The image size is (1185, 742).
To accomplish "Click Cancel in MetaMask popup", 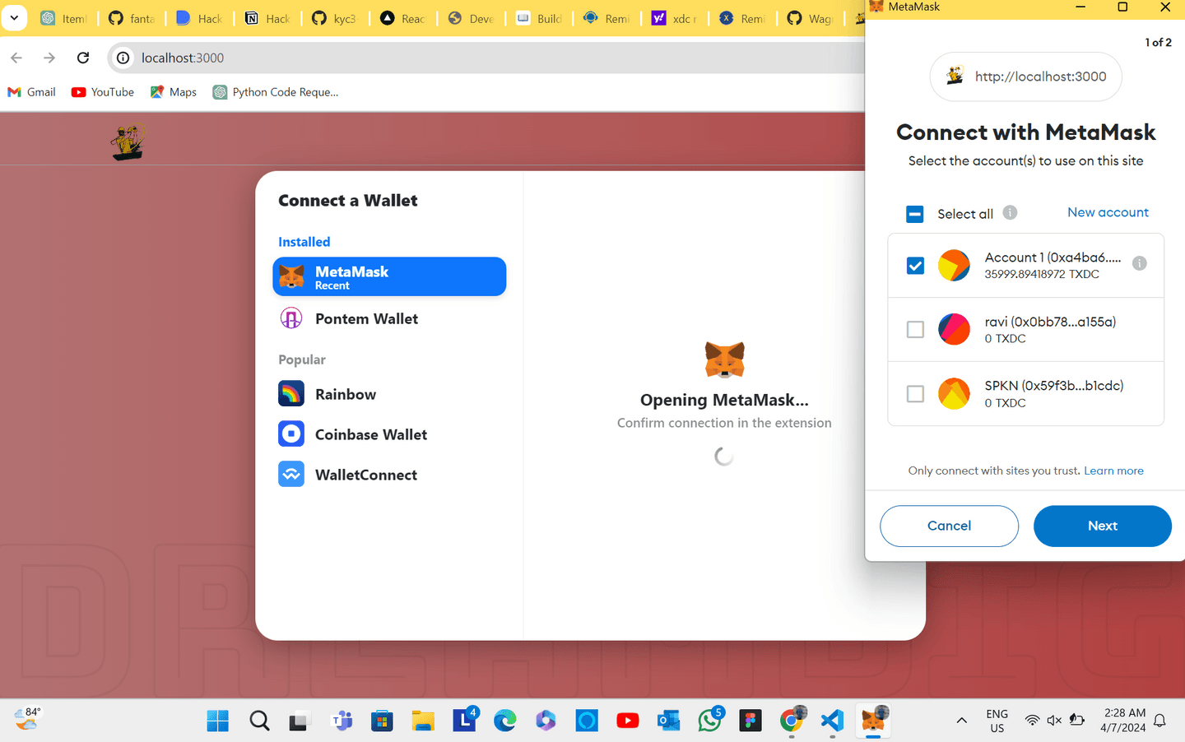I will click(x=949, y=526).
